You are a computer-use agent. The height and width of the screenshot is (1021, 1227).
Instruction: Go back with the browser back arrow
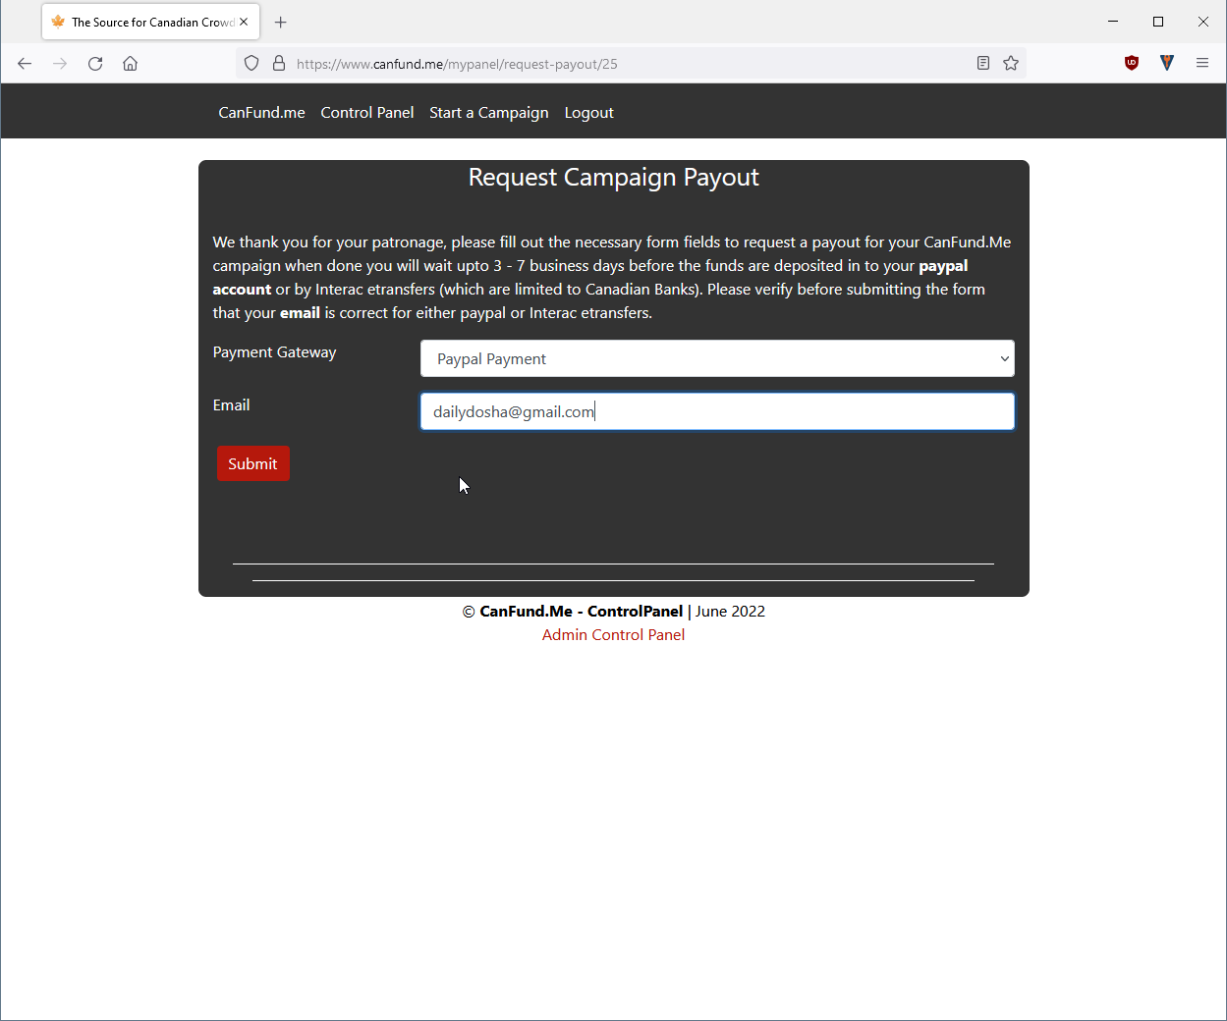[x=25, y=64]
